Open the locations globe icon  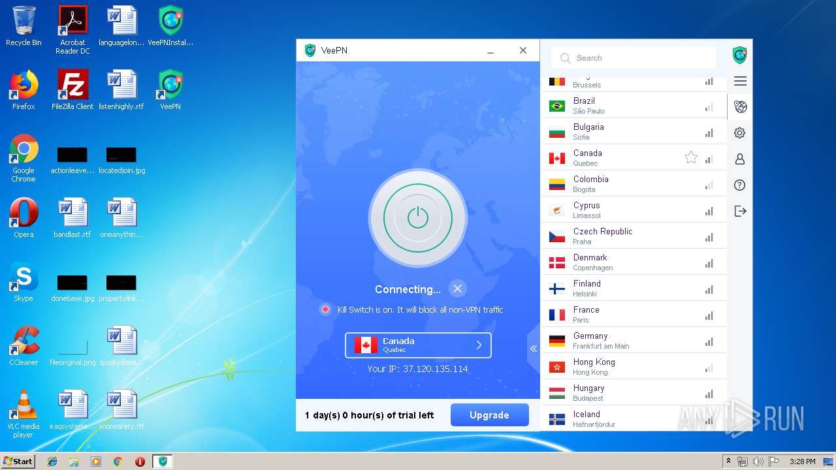740,106
